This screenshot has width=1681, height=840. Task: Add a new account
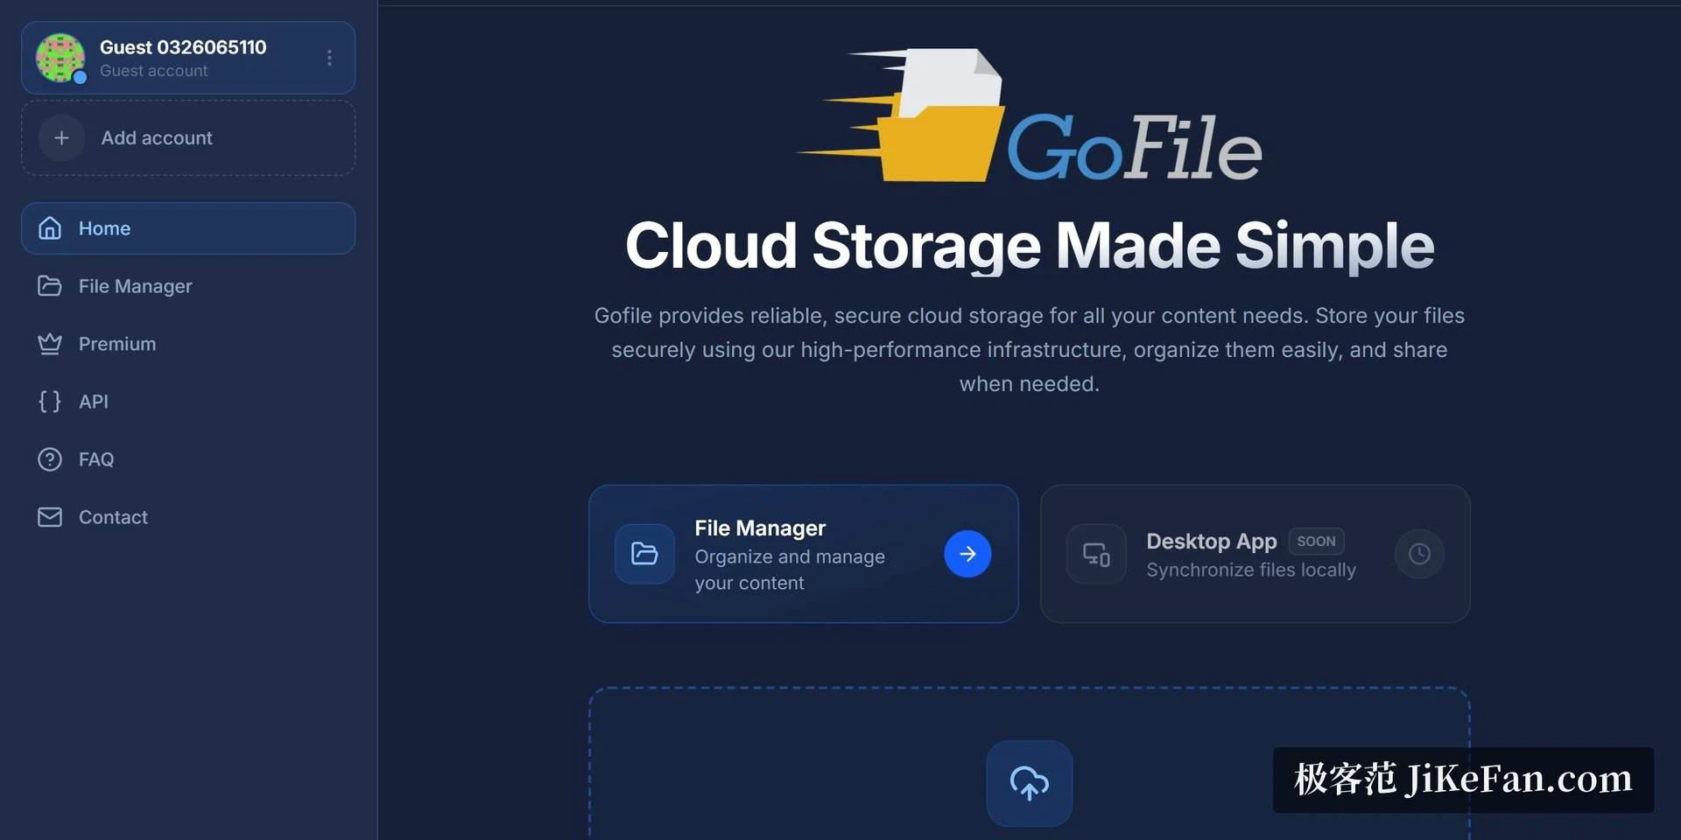coord(188,138)
